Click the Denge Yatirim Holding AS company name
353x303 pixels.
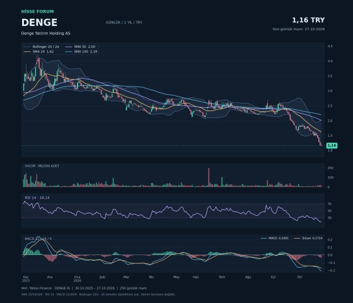click(x=45, y=33)
